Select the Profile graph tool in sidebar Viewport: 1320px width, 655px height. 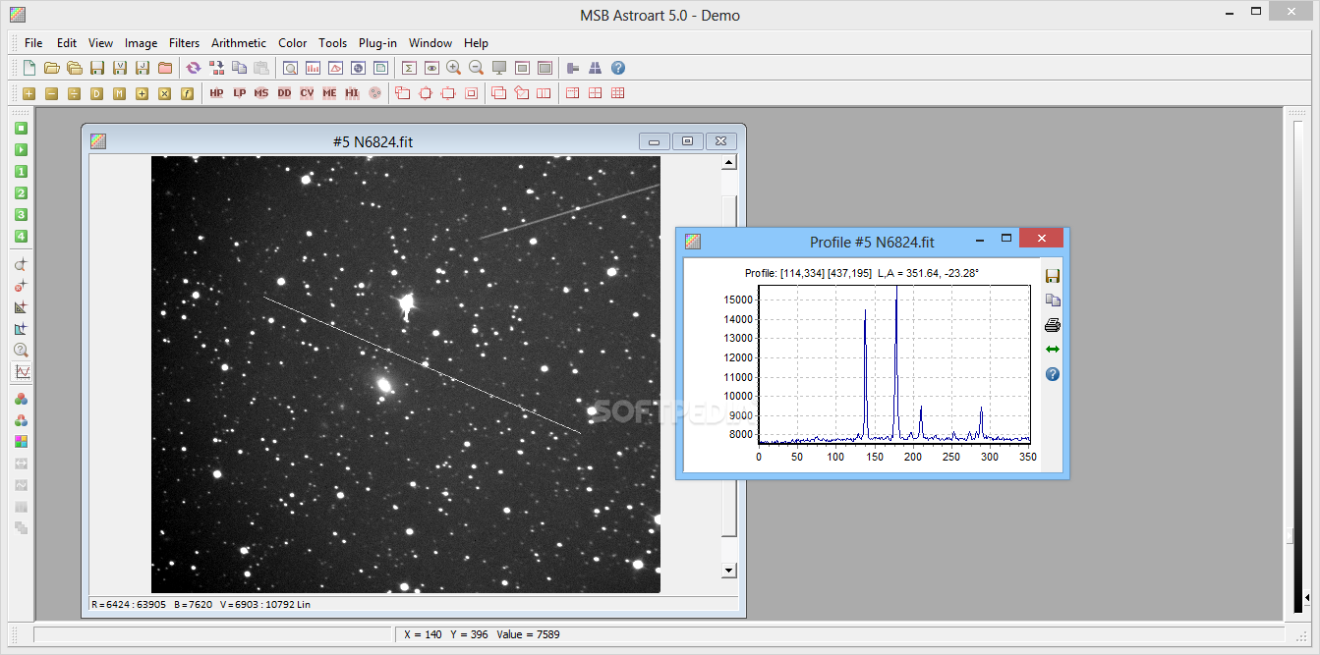point(22,372)
